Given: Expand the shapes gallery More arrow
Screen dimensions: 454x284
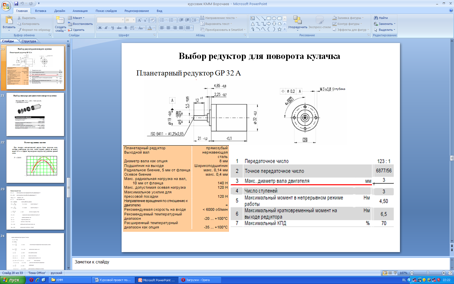Looking at the screenshot, I should [285, 29].
